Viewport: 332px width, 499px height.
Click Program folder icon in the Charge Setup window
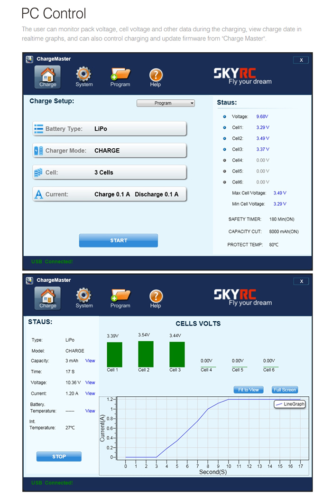[120, 74]
